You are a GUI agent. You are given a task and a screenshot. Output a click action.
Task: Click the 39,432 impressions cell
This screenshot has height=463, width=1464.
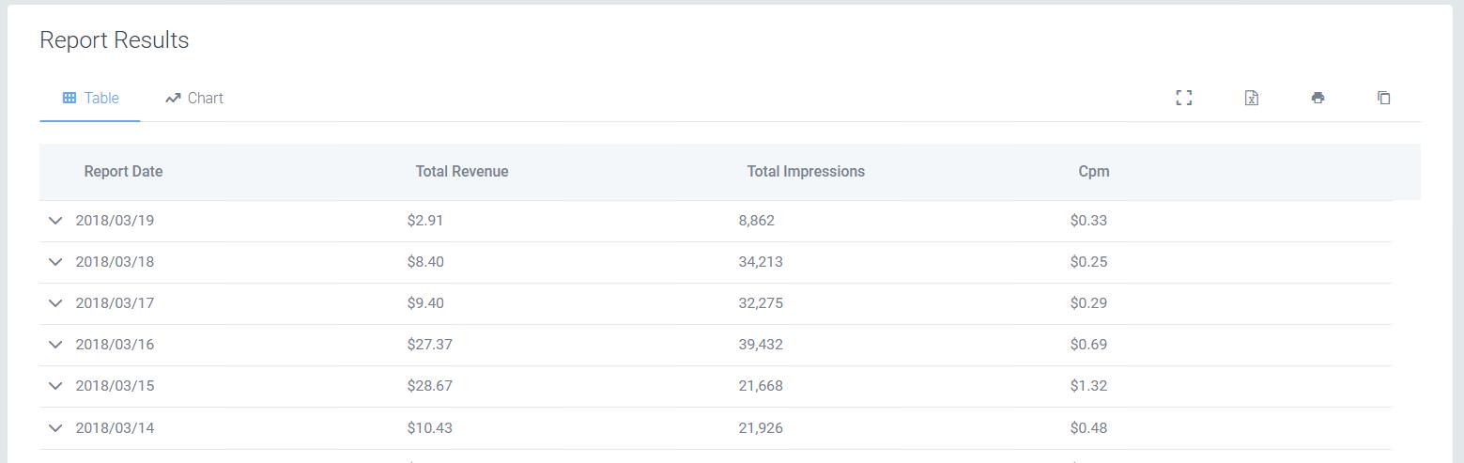[x=761, y=345]
